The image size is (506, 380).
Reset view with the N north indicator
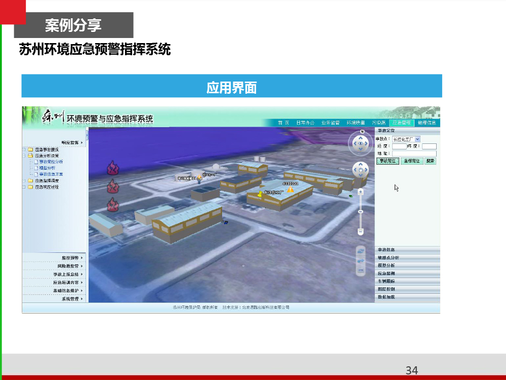[362, 132]
